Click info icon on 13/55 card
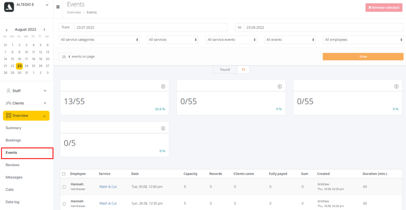The image size is (406, 210). tap(163, 87)
